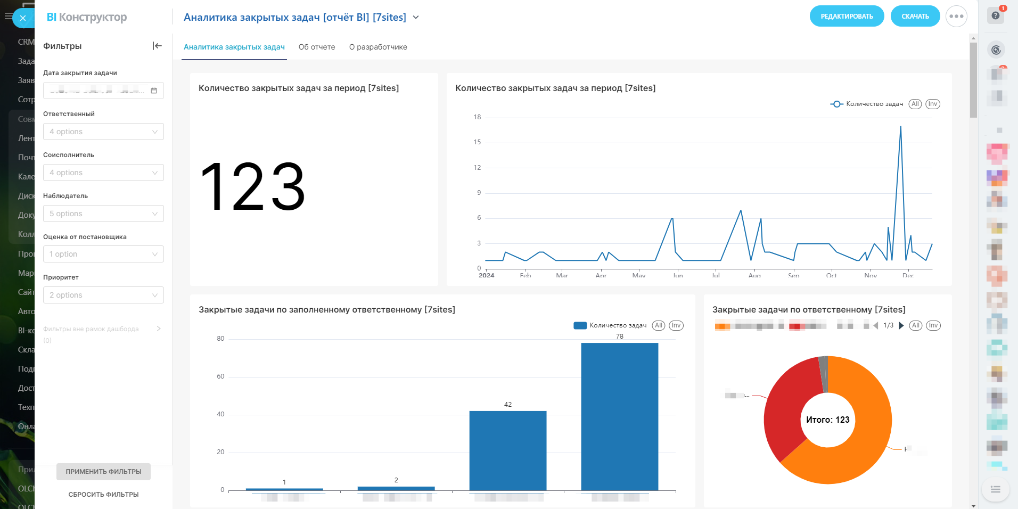
Task: Click the list icon at bottom right
Action: click(x=996, y=489)
